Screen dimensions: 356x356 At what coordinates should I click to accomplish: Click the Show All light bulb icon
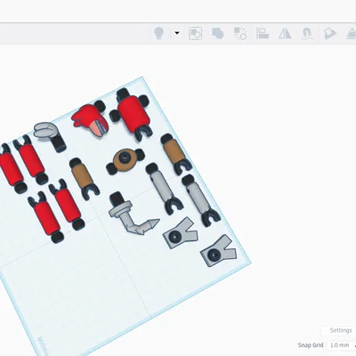pyautogui.click(x=159, y=33)
